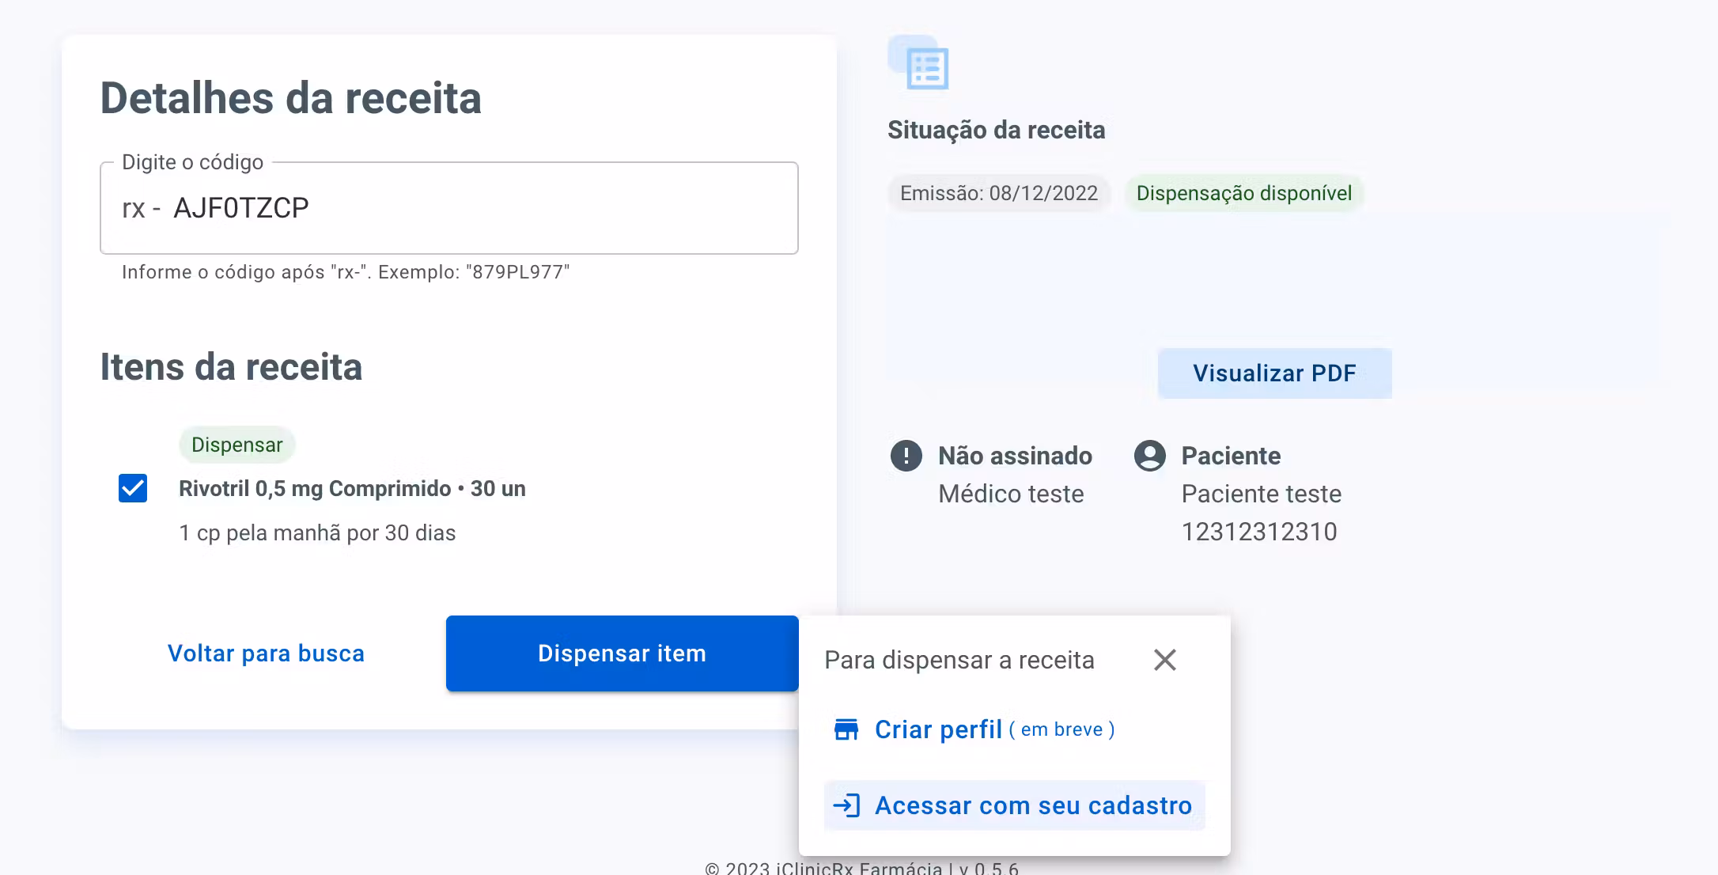Image resolution: width=1718 pixels, height=875 pixels.
Task: Click the storefront icon beside Criar perfil
Action: pyautogui.click(x=846, y=729)
